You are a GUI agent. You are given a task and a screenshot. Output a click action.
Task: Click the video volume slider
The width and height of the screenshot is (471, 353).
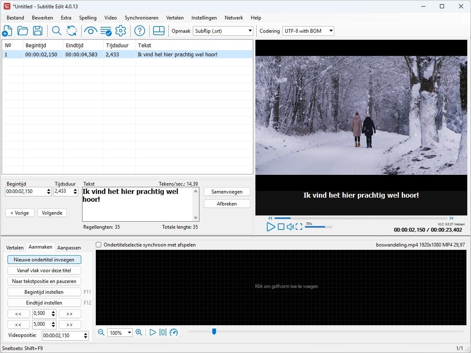(318, 227)
